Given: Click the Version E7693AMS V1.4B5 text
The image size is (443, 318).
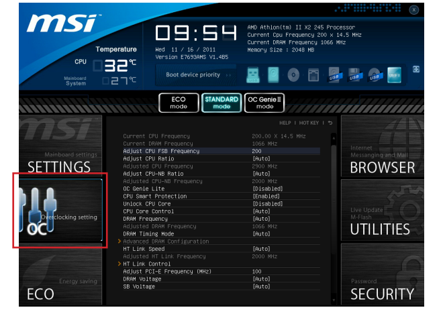Looking at the screenshot, I should pos(192,57).
